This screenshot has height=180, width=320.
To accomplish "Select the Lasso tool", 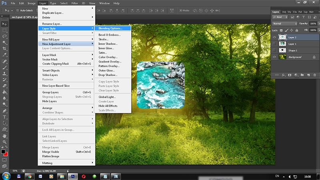I will [x=4, y=36].
